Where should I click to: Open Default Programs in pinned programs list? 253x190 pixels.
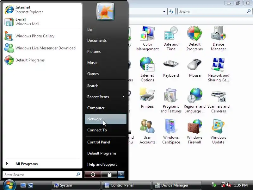tap(42, 60)
